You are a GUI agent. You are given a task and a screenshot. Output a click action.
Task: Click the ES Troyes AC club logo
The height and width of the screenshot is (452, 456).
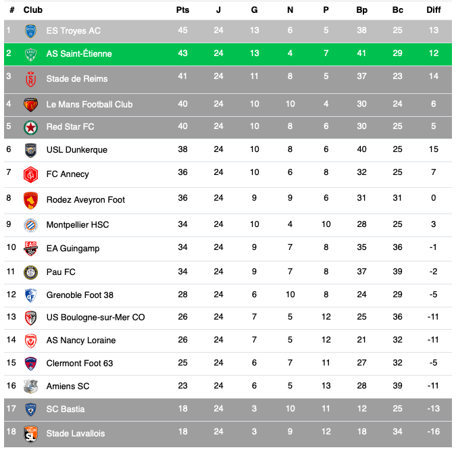tap(30, 30)
